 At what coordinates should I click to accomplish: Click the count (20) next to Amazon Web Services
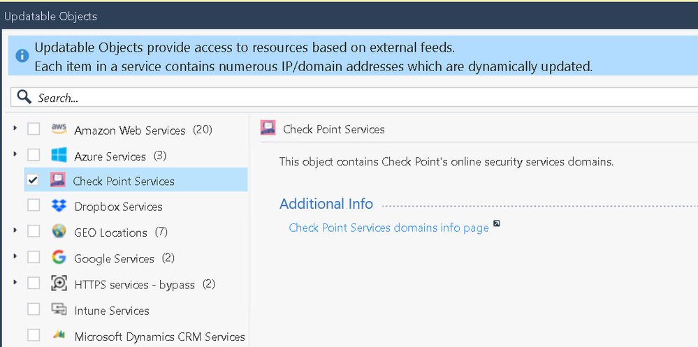point(203,130)
